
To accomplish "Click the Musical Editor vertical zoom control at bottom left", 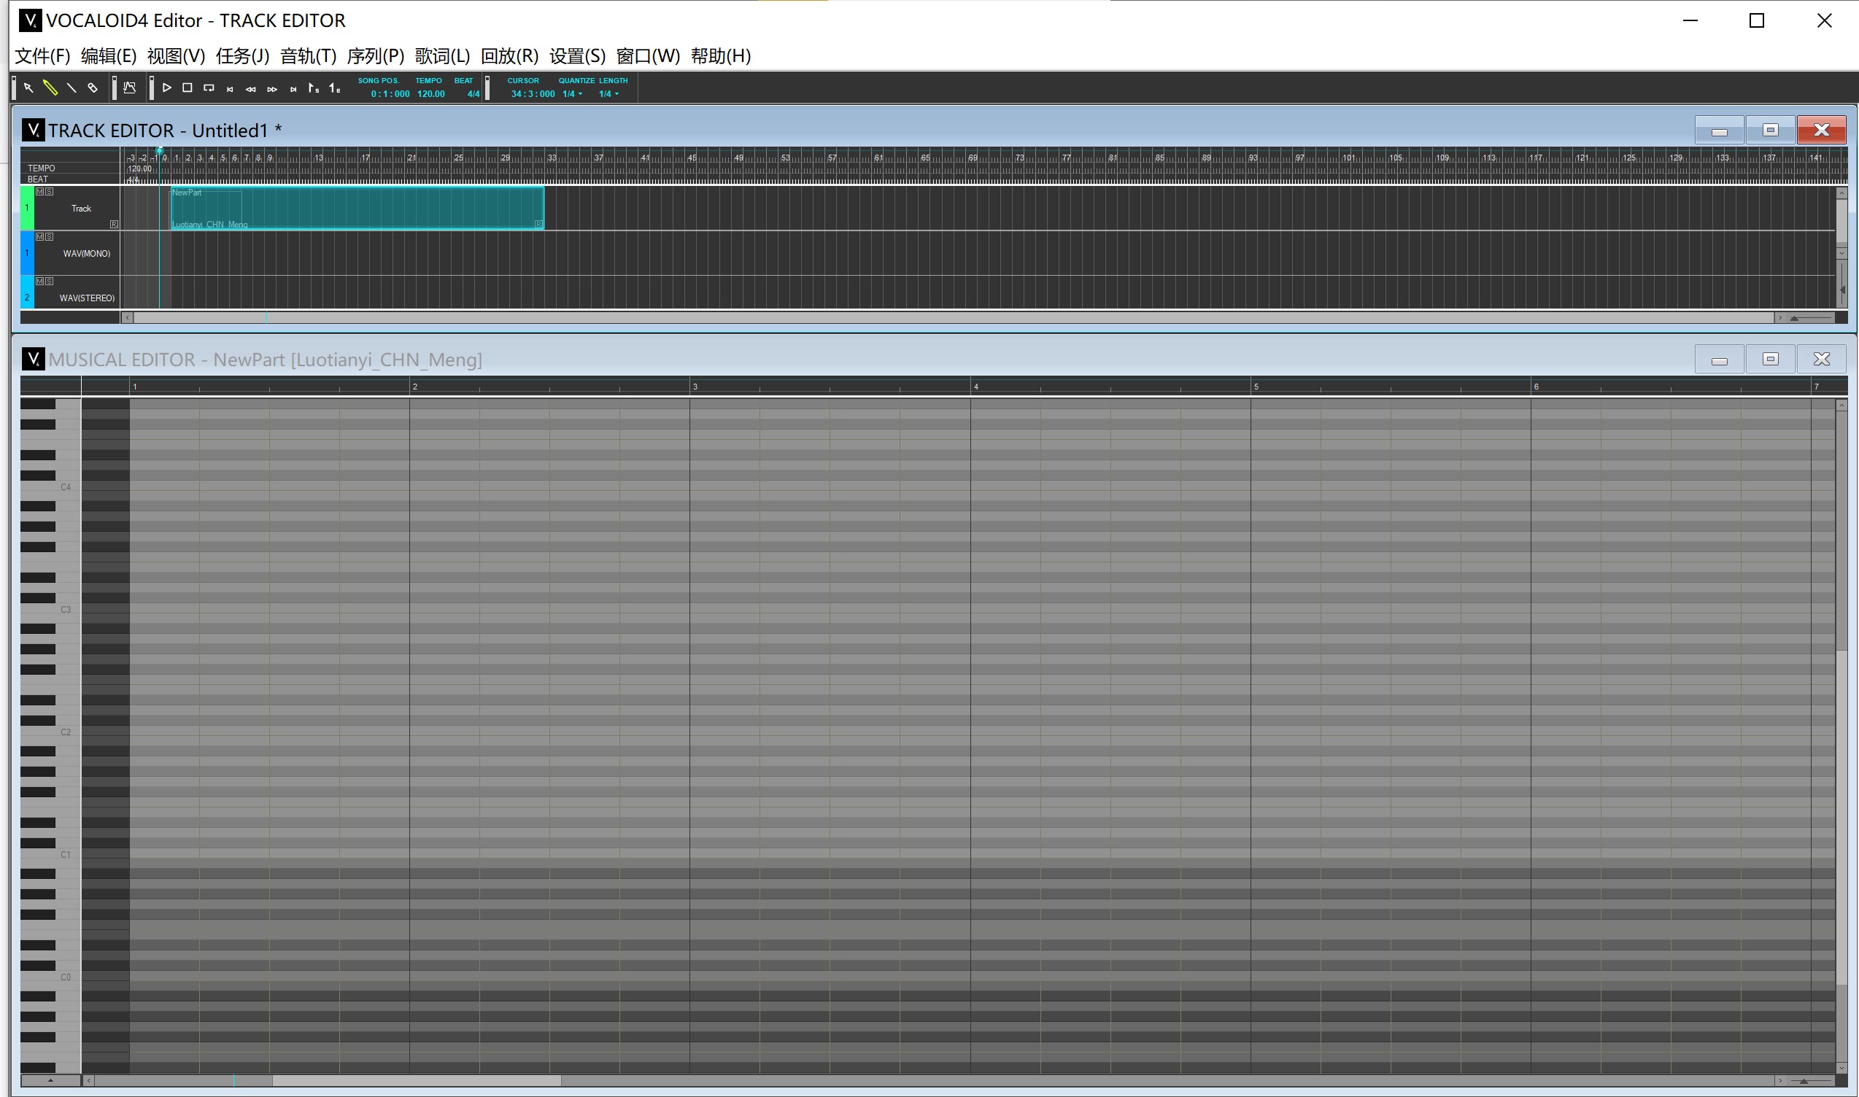I will click(x=50, y=1081).
